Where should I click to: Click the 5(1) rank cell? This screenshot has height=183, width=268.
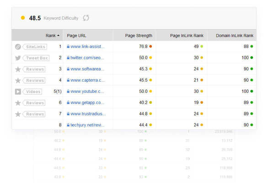click(x=58, y=91)
